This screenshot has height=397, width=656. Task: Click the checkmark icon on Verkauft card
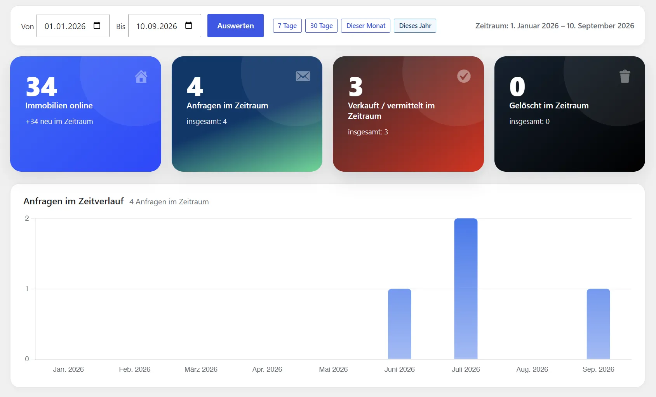click(464, 76)
